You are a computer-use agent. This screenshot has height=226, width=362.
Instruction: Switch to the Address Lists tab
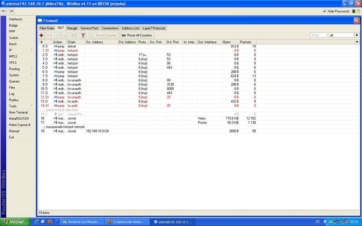click(130, 28)
